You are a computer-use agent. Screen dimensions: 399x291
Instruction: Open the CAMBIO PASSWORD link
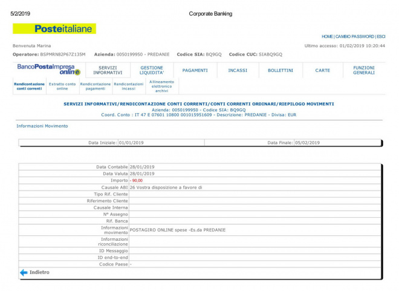pos(355,36)
